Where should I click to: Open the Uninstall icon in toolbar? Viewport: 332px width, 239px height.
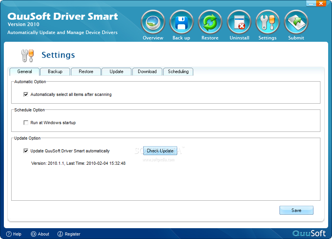(239, 22)
